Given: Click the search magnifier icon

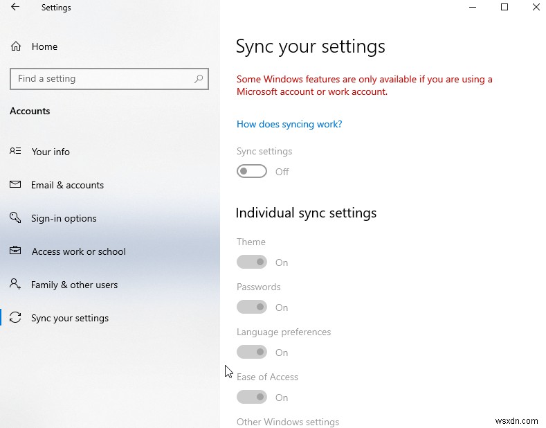Looking at the screenshot, I should click(x=199, y=79).
